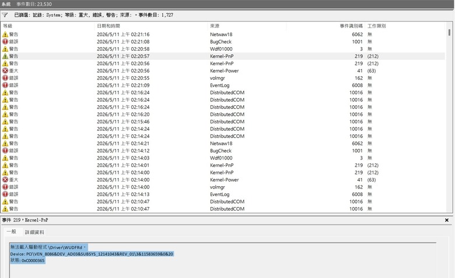Sort by the 日期和時間 column header

(x=108, y=26)
